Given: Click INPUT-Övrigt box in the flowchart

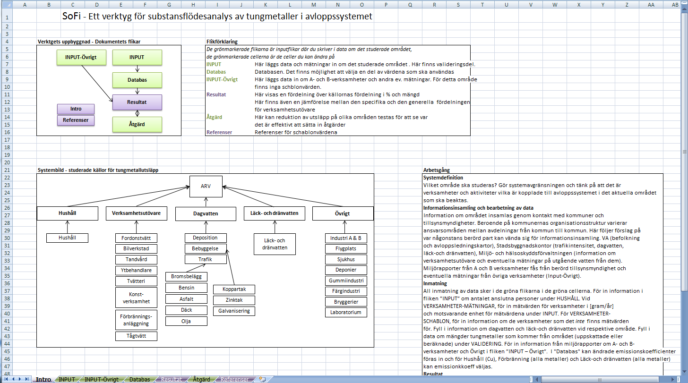Looking at the screenshot, I should (81, 57).
